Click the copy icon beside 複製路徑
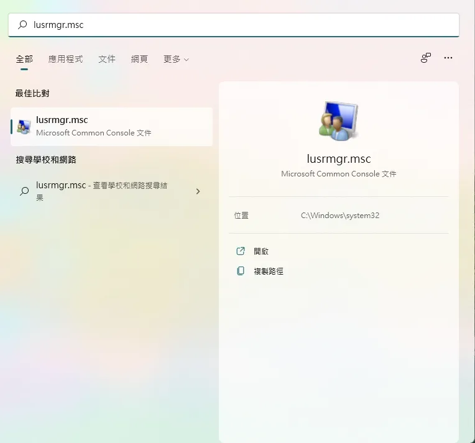This screenshot has width=475, height=443. tap(241, 271)
